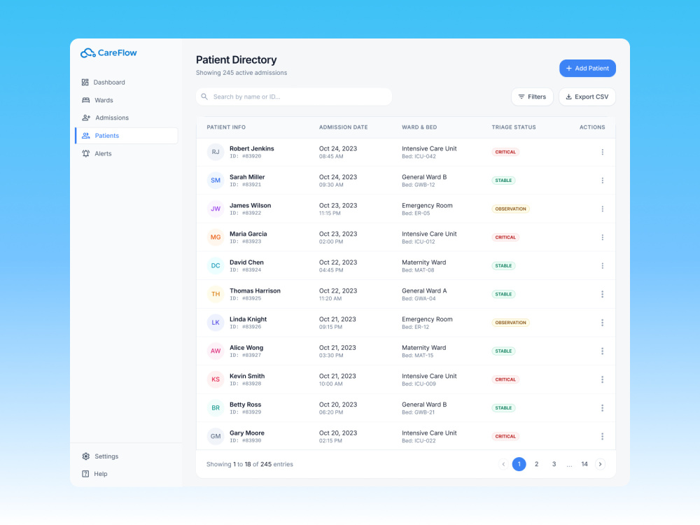Click the JW avatar for James Wilson
This screenshot has width=700, height=525.
pyautogui.click(x=216, y=209)
